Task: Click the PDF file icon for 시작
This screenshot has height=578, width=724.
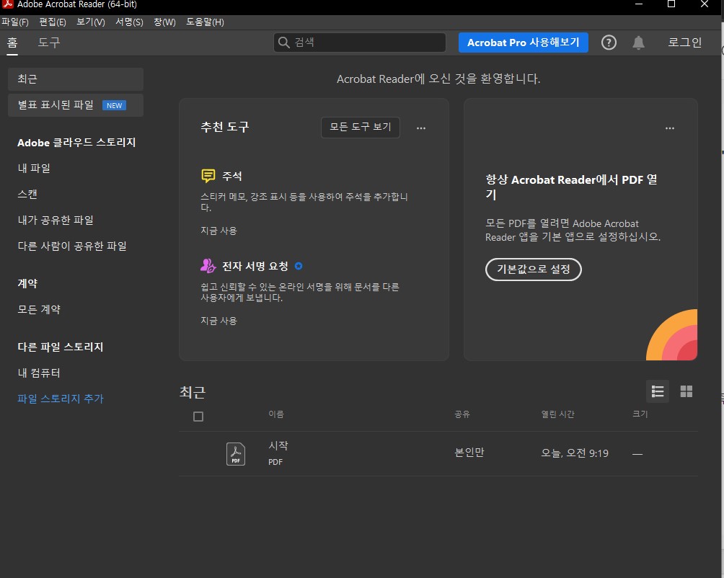Action: tap(236, 454)
